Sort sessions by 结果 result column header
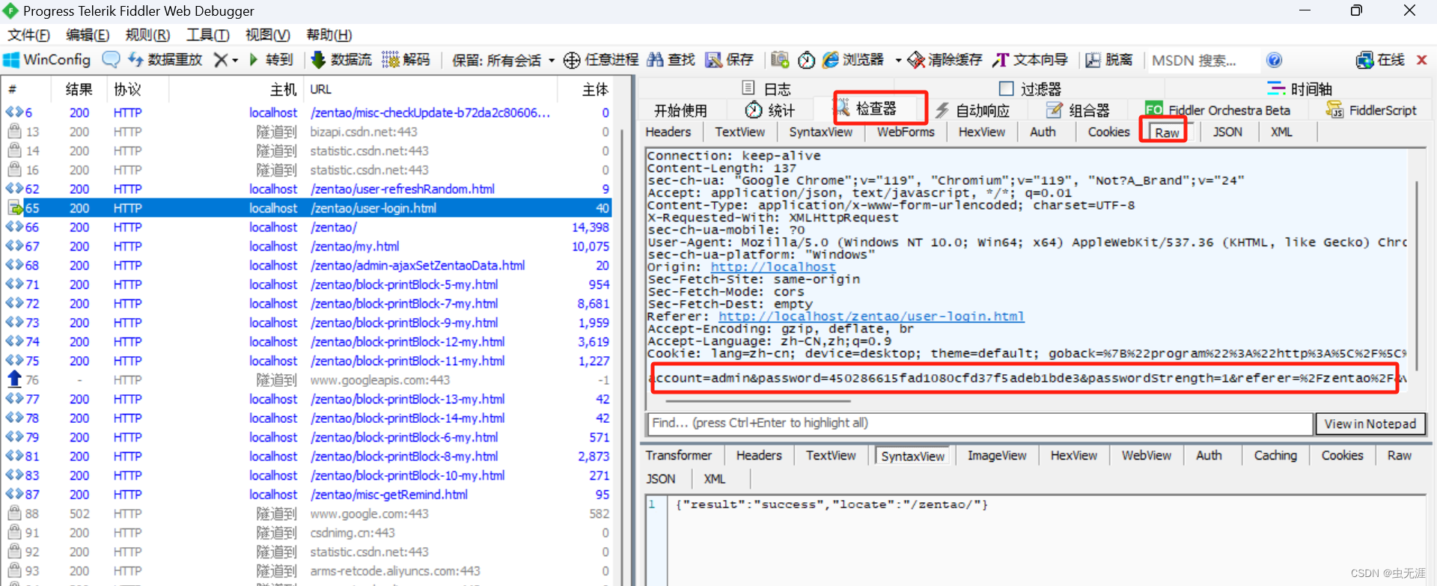 coord(79,89)
